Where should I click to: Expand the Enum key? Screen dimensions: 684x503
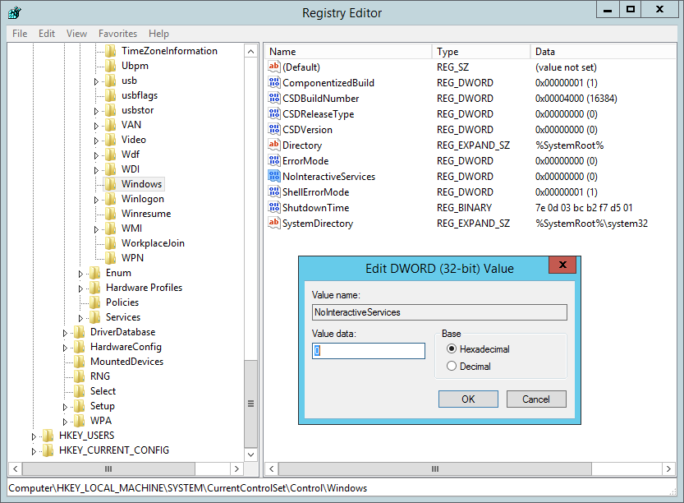click(80, 274)
